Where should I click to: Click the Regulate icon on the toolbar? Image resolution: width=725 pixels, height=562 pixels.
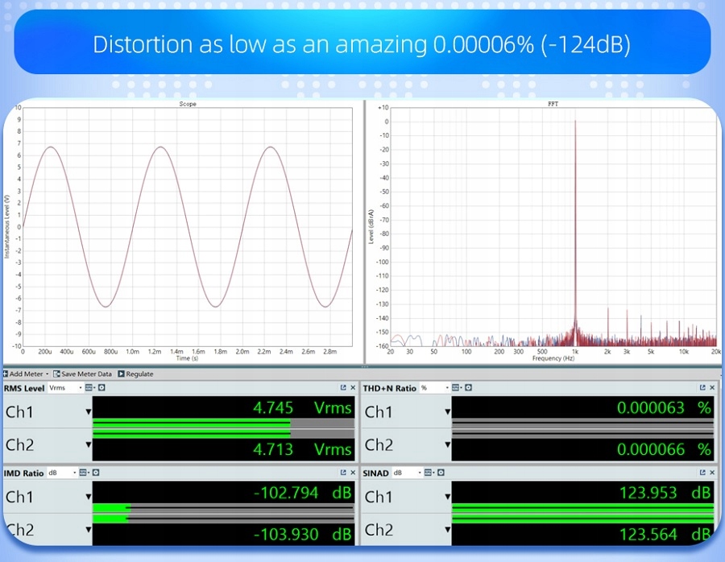(x=120, y=374)
